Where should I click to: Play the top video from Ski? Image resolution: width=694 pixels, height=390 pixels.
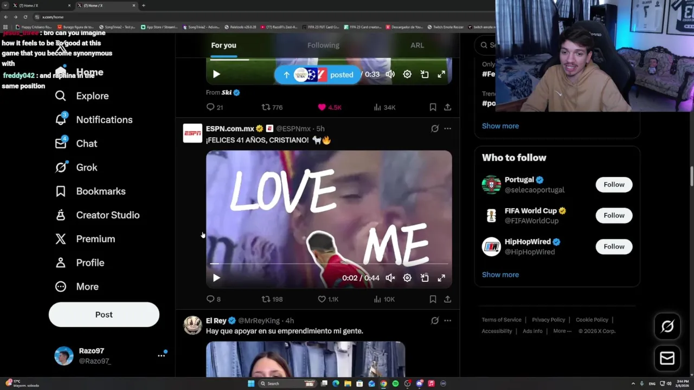pos(216,74)
